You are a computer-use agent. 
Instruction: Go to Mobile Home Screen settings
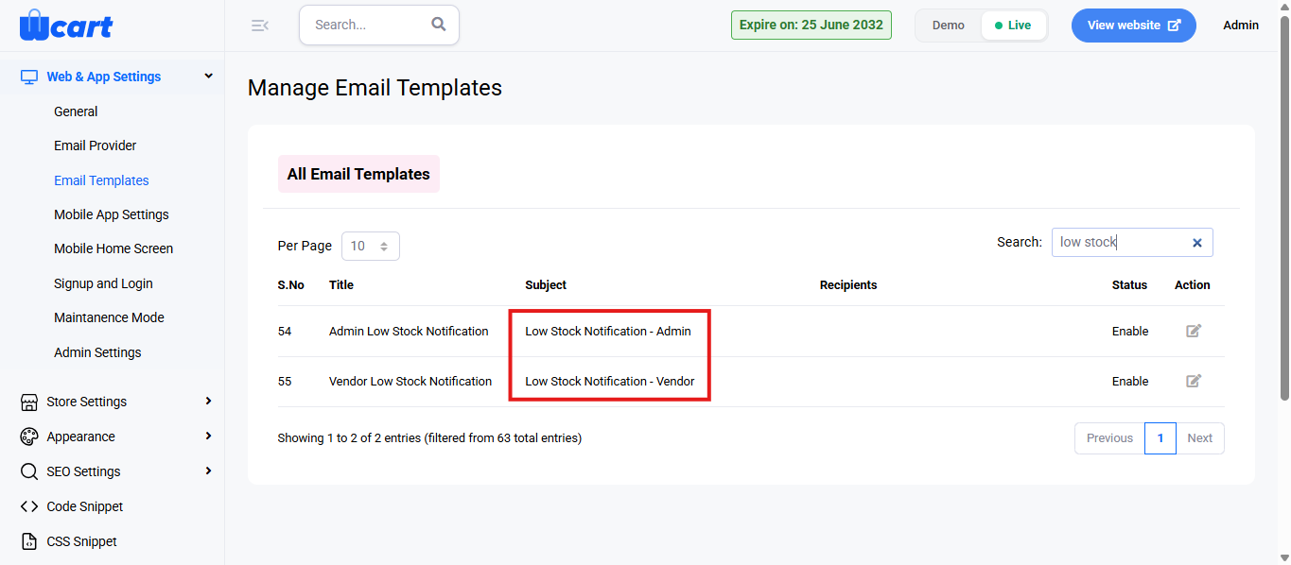coord(113,248)
